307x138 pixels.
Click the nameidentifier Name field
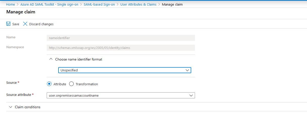[121, 38]
